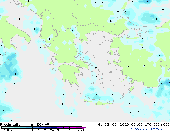Click the 2–5 mm legend swatch
Viewport: 170px width, 131px height.
pyautogui.click(x=23, y=128)
